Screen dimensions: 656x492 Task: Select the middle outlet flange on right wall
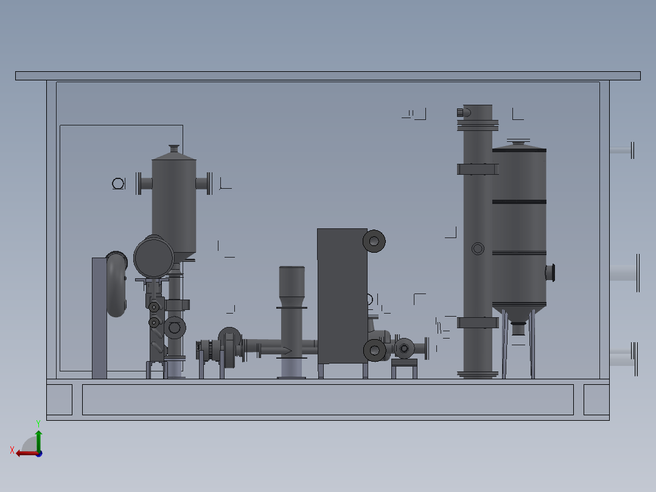[624, 273]
